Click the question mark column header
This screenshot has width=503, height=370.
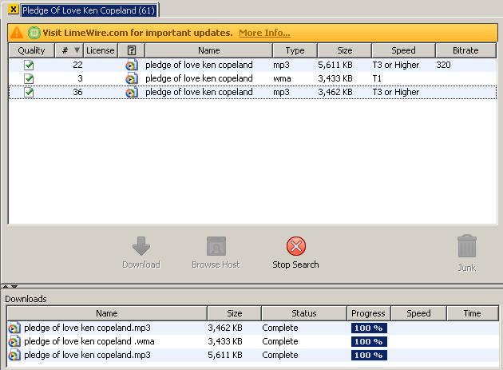[132, 50]
